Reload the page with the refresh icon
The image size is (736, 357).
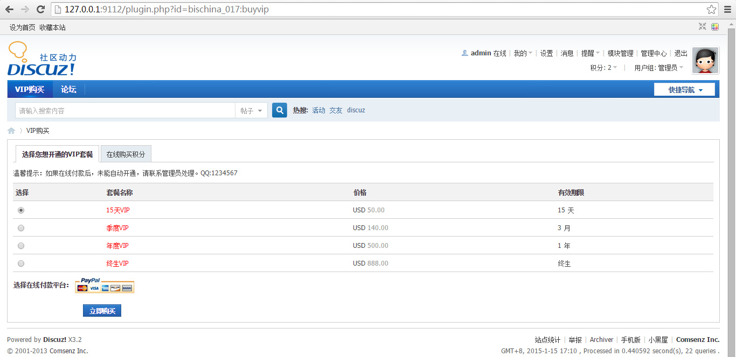click(40, 9)
